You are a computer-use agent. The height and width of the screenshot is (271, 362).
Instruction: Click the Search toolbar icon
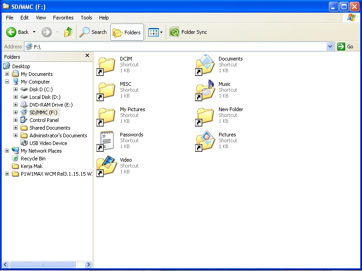pyautogui.click(x=93, y=32)
